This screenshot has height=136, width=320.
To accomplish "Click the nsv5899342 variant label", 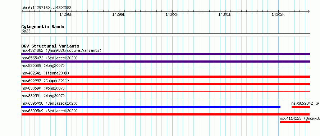I will [306, 103].
